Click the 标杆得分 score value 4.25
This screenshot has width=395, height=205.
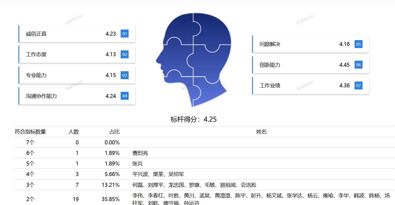pyautogui.click(x=210, y=119)
